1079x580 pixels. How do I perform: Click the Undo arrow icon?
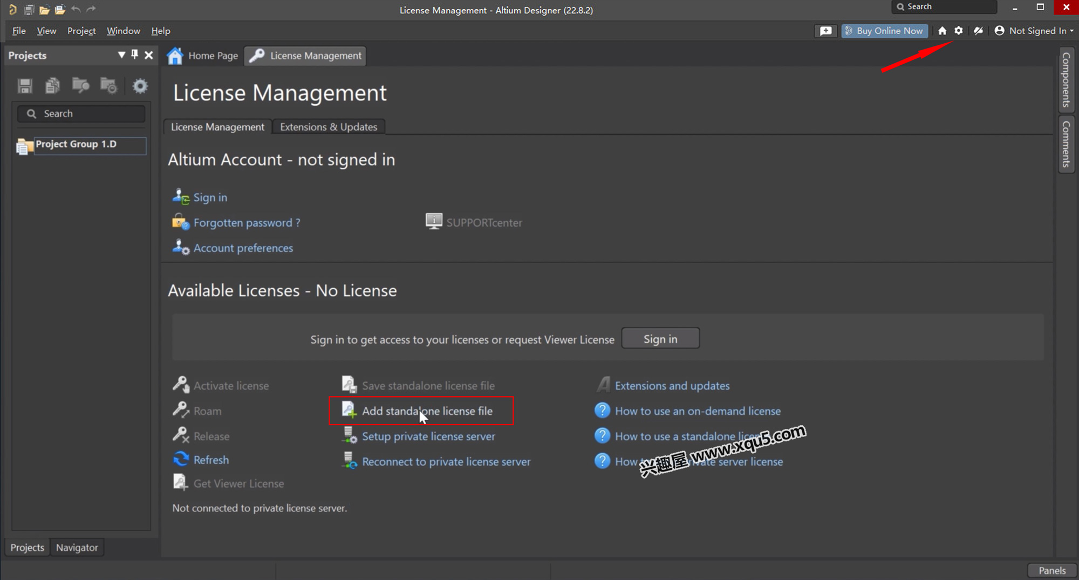[x=76, y=9]
